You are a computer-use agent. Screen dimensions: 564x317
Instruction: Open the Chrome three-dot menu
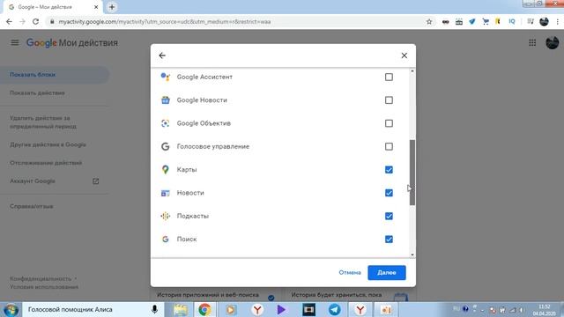[558, 21]
